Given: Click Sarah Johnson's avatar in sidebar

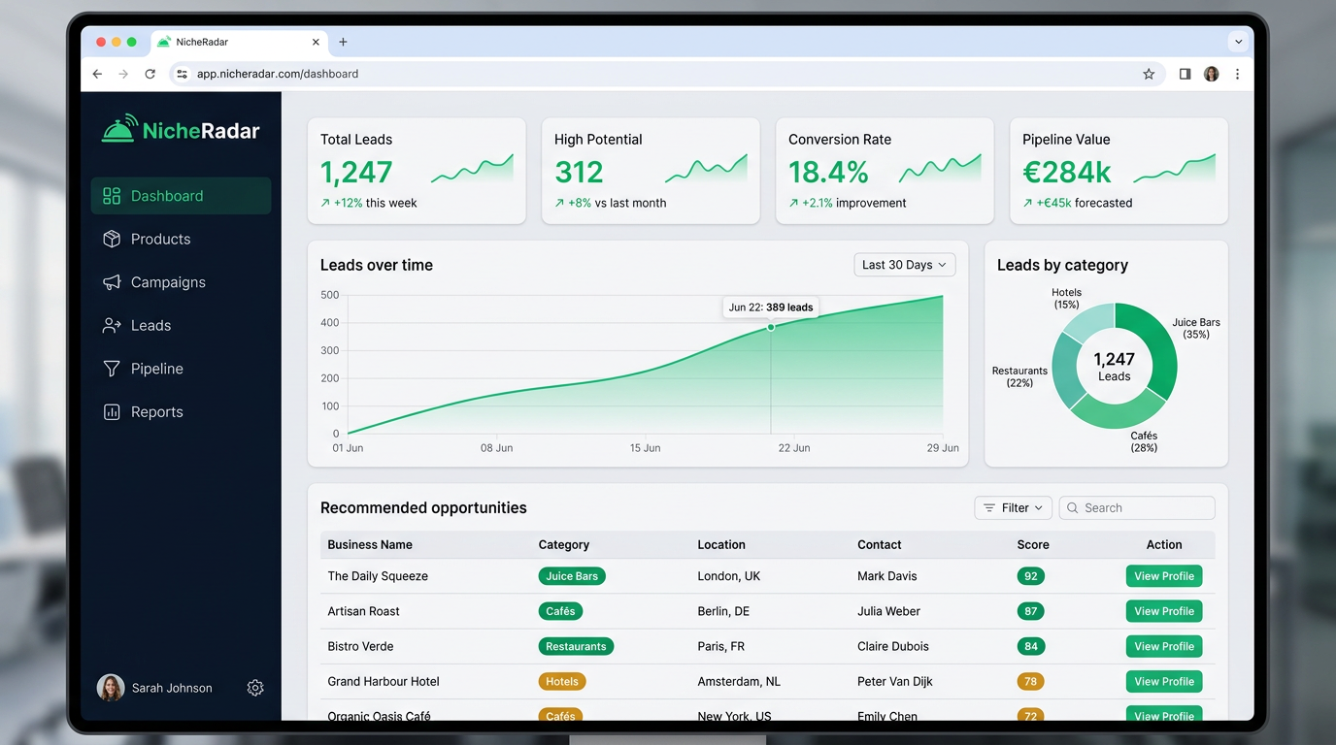Looking at the screenshot, I should (111, 688).
